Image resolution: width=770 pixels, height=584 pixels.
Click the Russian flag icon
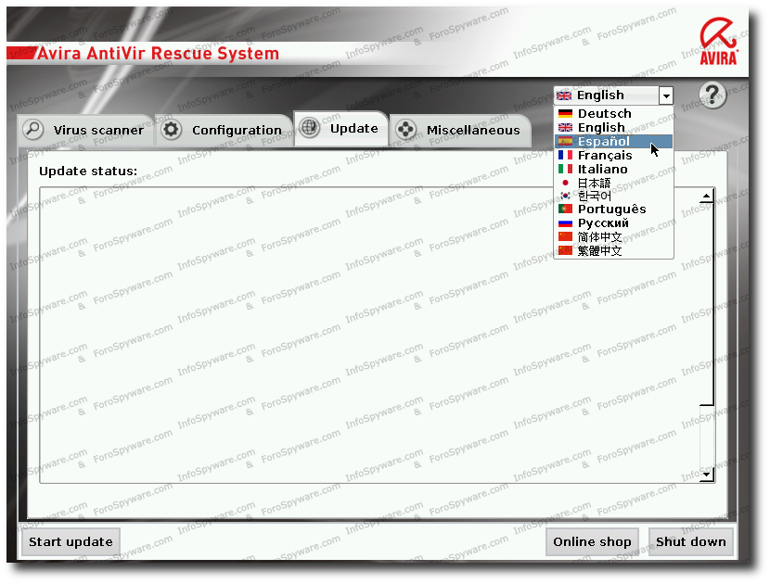coord(565,222)
